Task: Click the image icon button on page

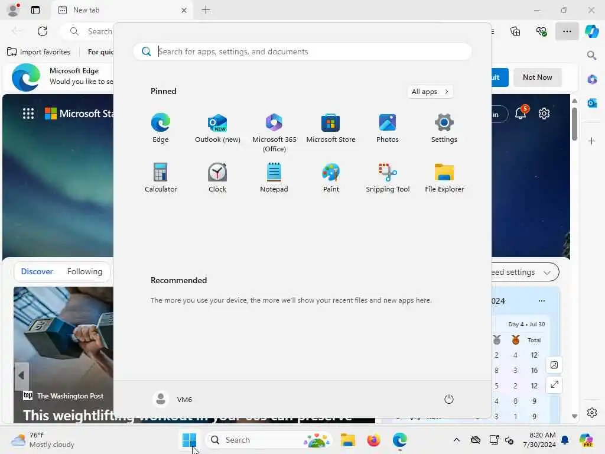Action: pos(554,365)
